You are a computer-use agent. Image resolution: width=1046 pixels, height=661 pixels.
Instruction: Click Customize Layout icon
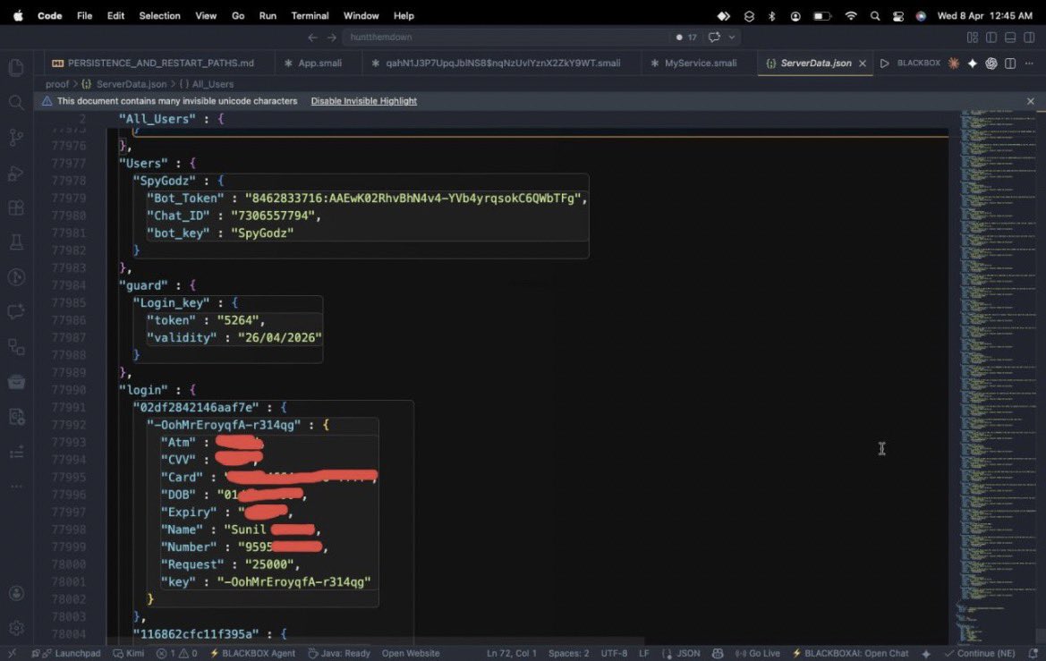(973, 38)
